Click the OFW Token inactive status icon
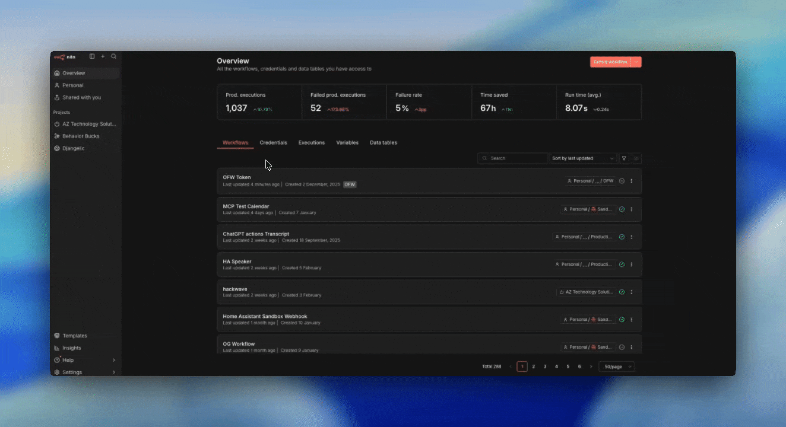 point(622,181)
